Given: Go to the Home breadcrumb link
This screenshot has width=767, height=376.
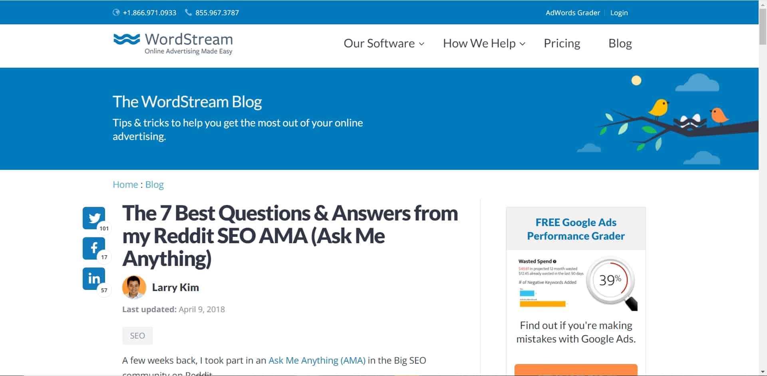Looking at the screenshot, I should (x=125, y=184).
